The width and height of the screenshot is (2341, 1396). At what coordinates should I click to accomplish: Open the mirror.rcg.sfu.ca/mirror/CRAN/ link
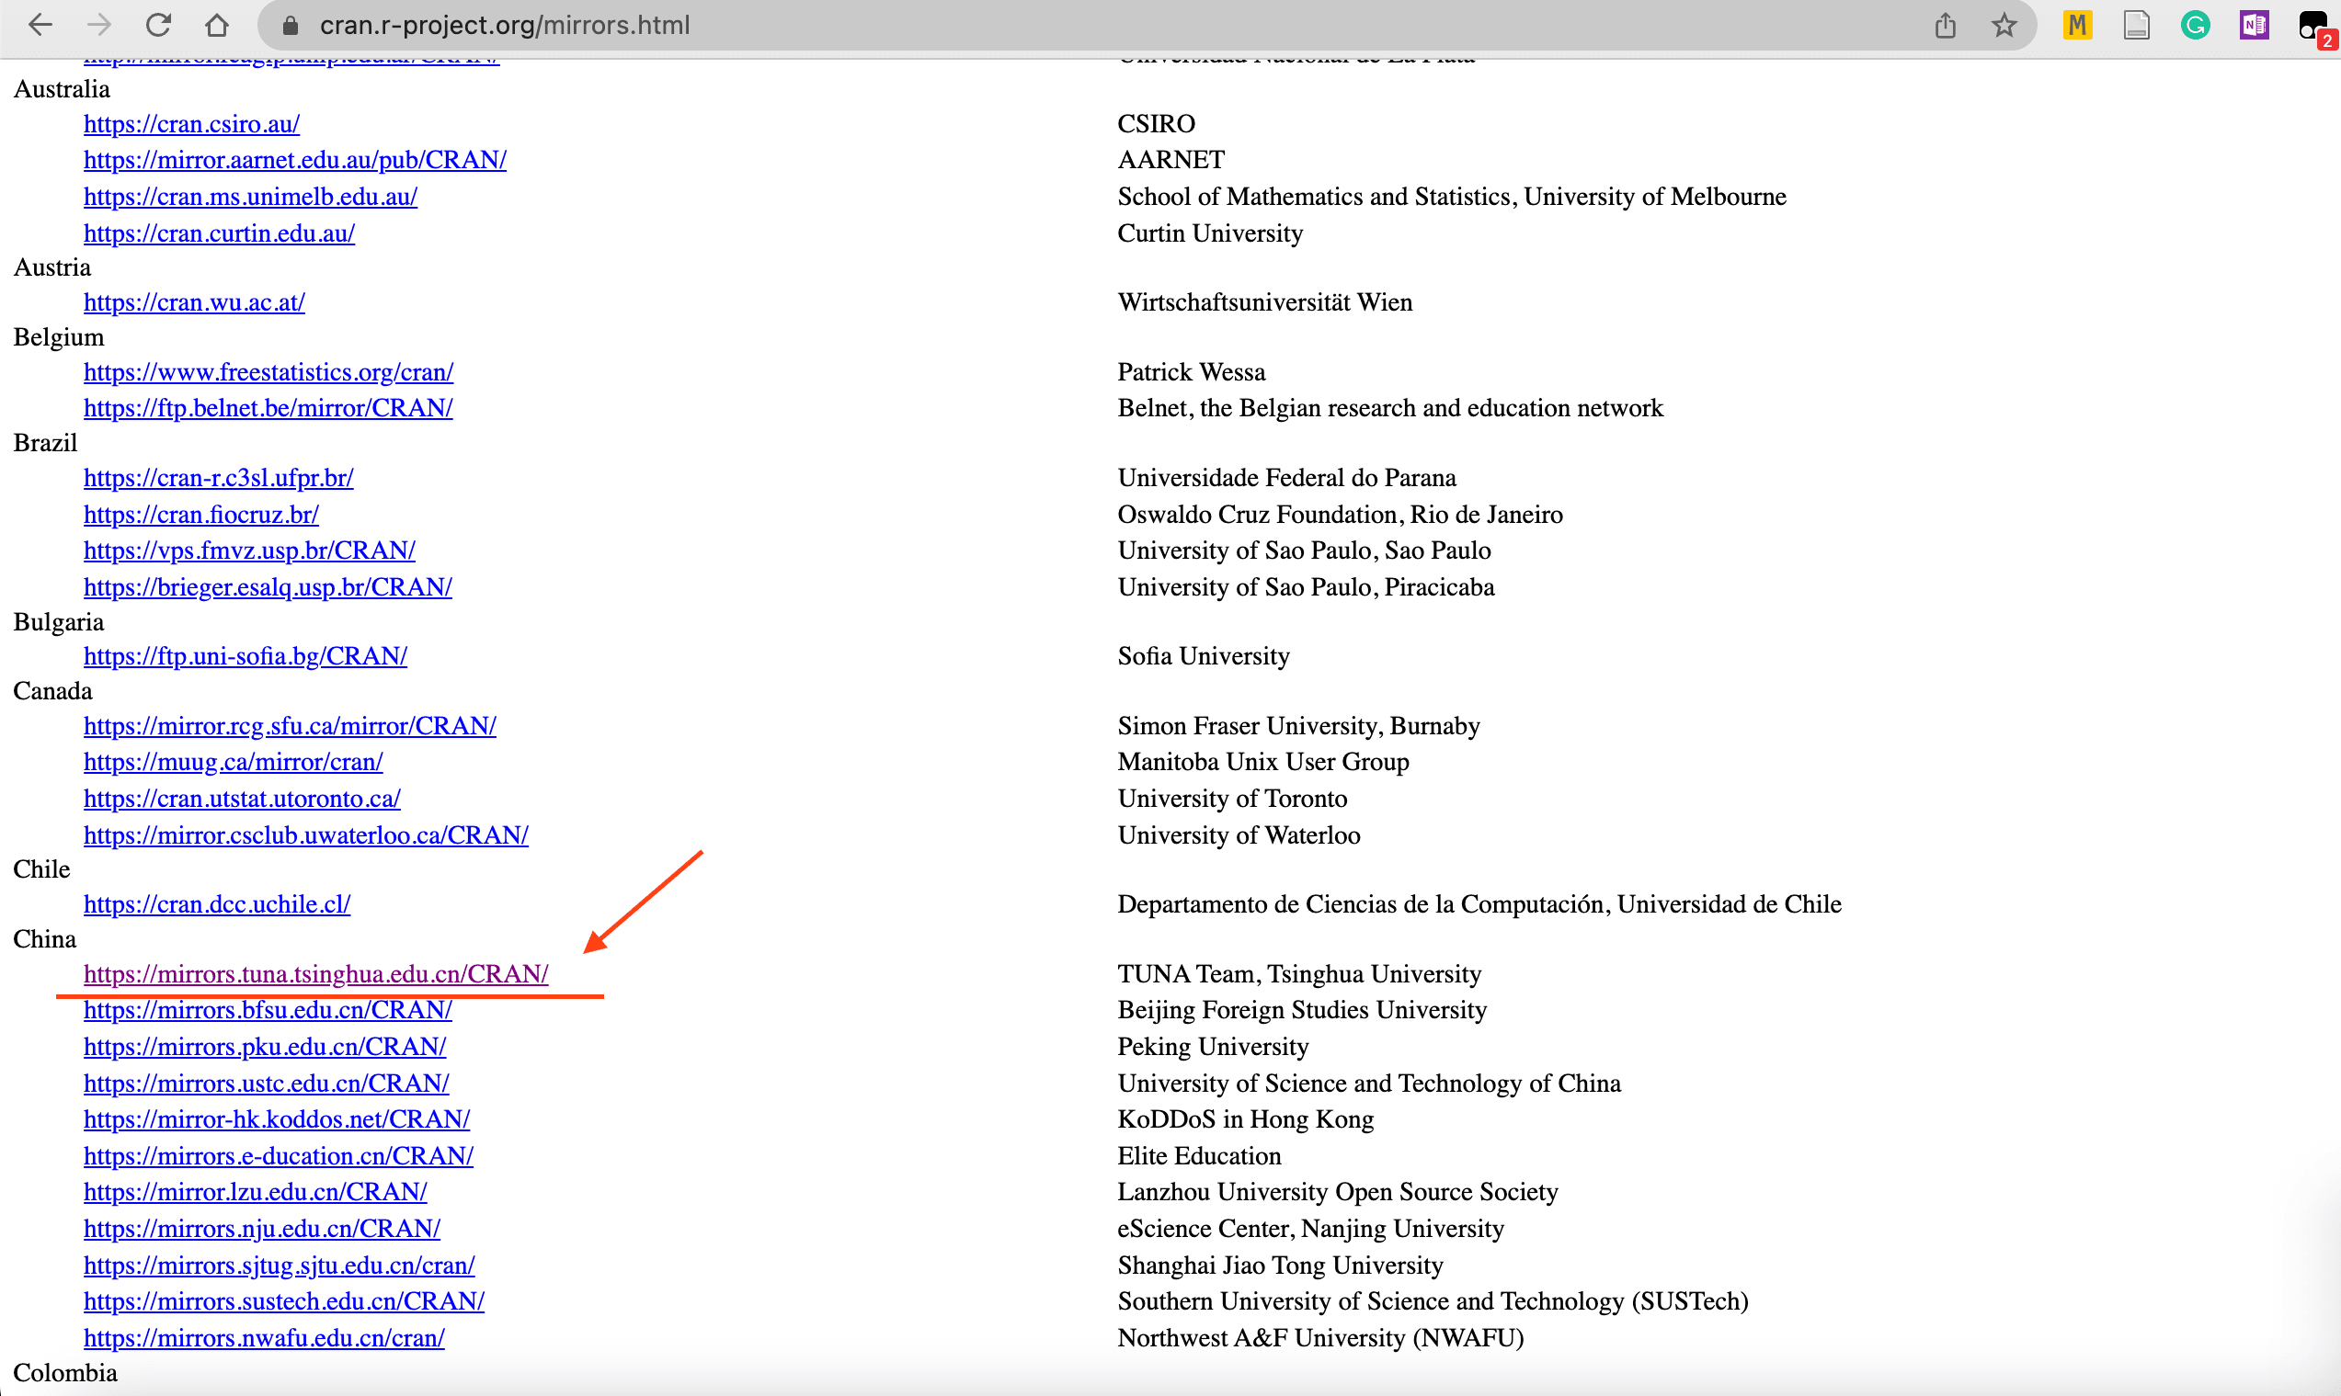(290, 726)
